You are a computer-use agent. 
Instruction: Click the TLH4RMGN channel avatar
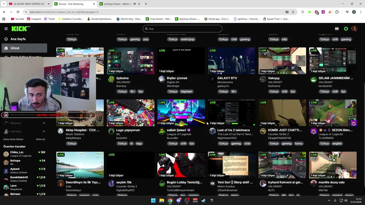pos(313,131)
